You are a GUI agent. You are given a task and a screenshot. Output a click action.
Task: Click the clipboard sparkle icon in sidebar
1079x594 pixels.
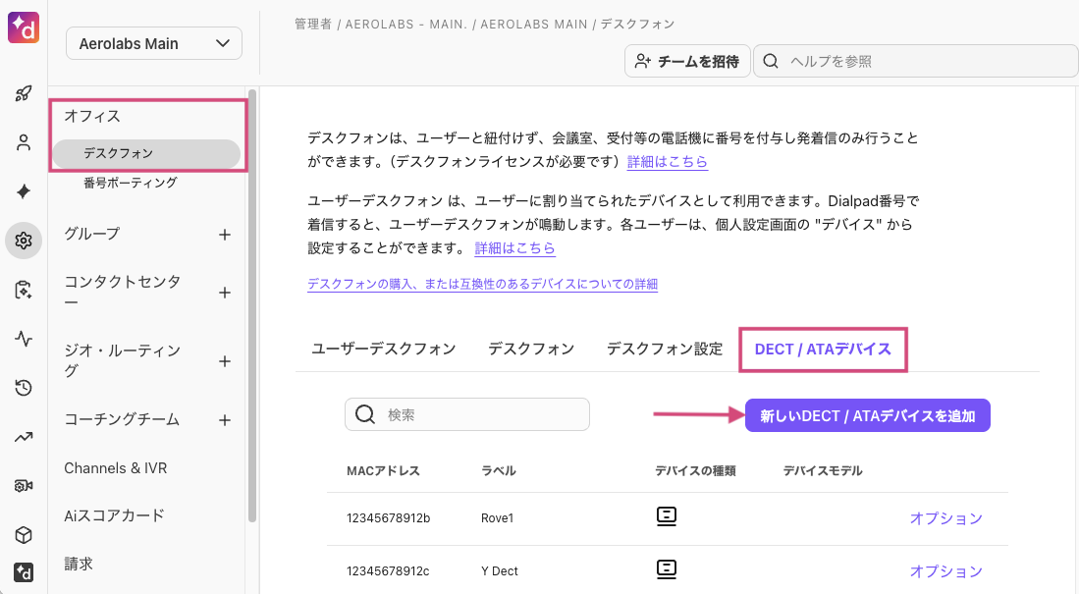click(24, 290)
